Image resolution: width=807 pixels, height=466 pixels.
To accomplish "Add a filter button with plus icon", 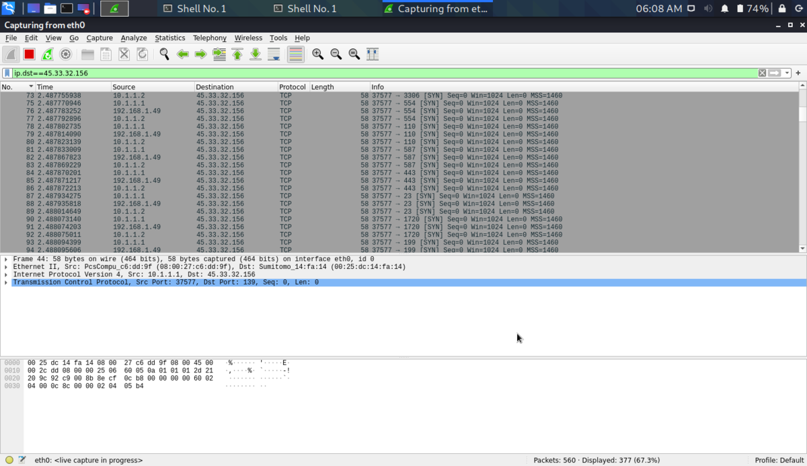I will point(798,73).
